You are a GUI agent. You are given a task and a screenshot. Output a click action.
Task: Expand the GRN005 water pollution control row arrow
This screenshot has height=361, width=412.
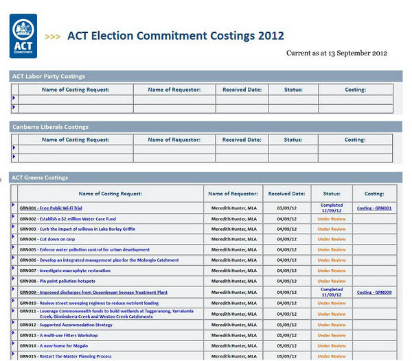coord(14,247)
